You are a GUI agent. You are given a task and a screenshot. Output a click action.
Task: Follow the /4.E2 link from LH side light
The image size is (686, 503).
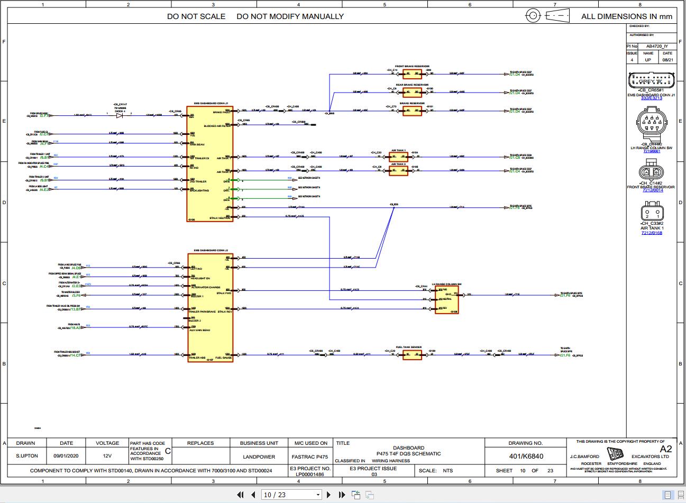(x=44, y=190)
